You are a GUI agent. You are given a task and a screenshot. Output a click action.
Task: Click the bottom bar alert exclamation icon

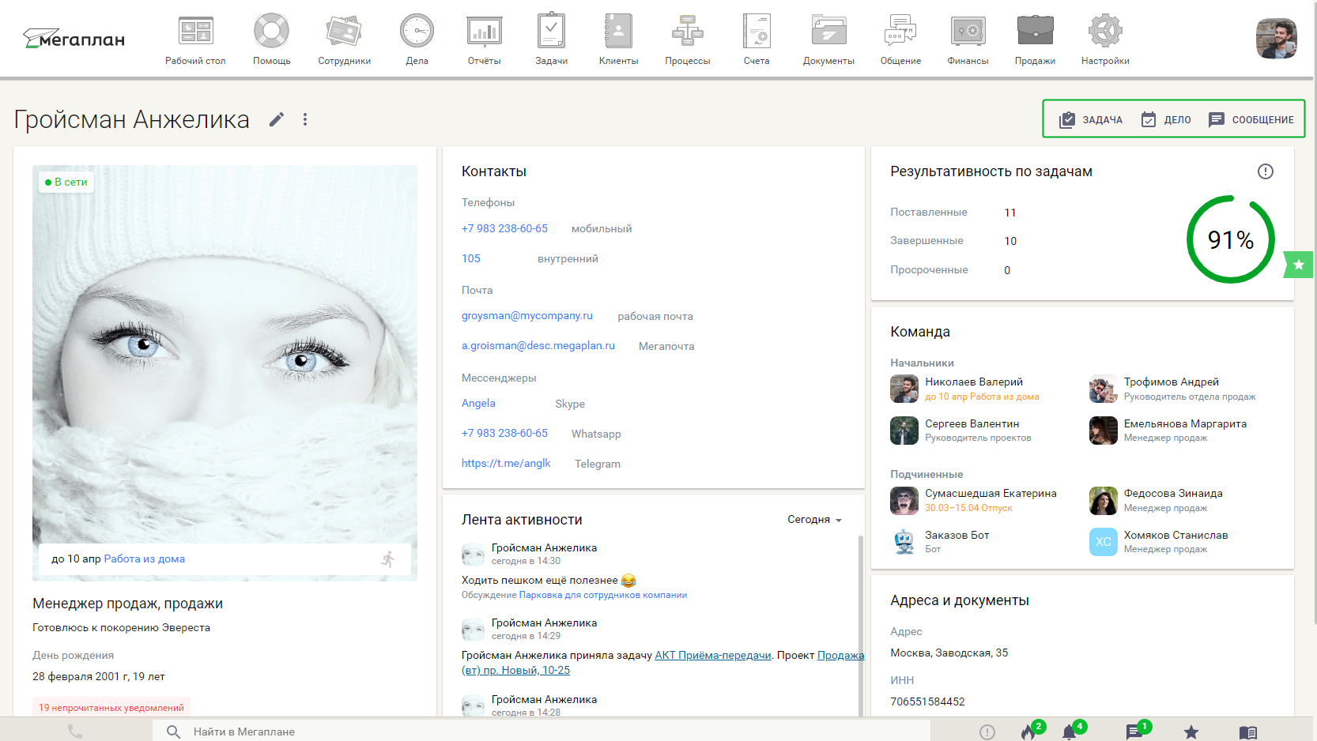987,732
